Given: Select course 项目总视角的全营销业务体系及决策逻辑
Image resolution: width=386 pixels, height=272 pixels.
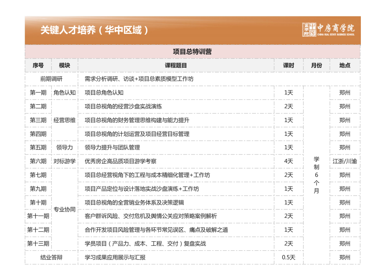Looking at the screenshot, I should click(x=134, y=202).
